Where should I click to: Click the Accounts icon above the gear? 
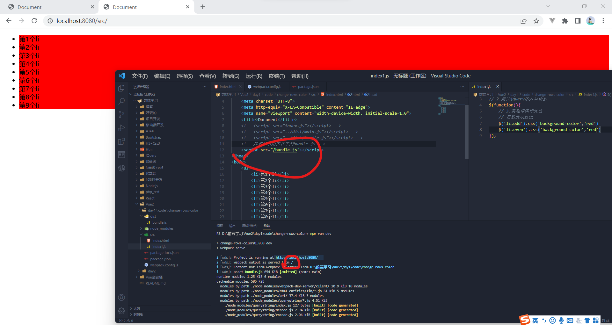pos(121,297)
